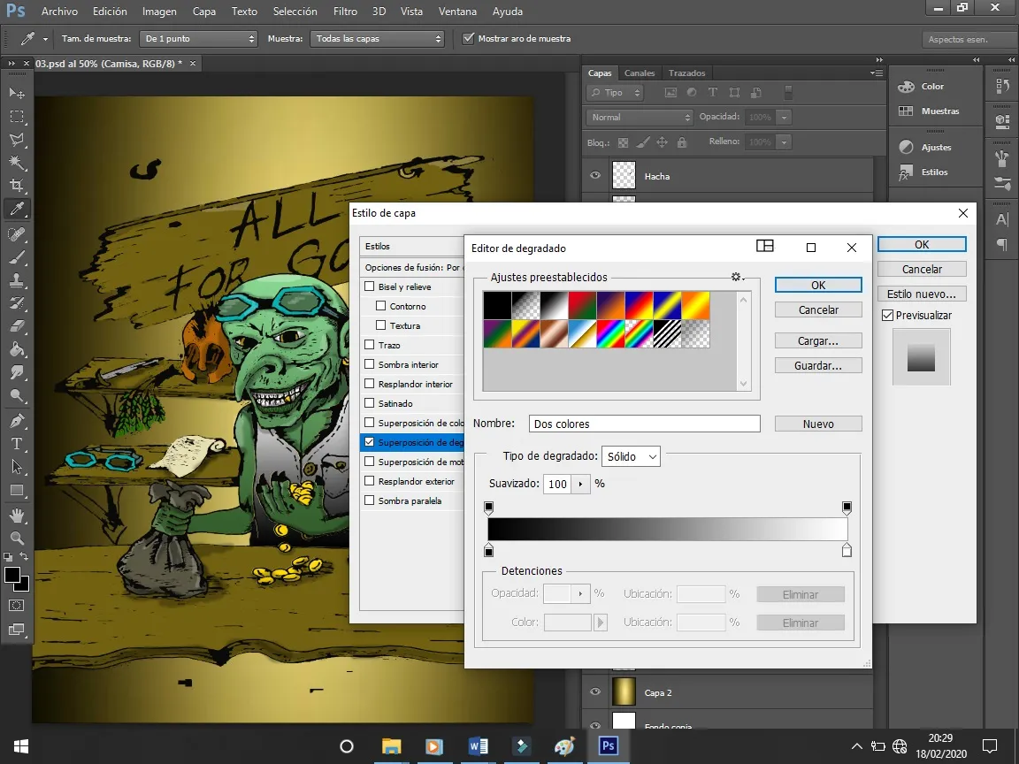Open Suavizado value arrow
This screenshot has width=1019, height=764.
coord(580,484)
